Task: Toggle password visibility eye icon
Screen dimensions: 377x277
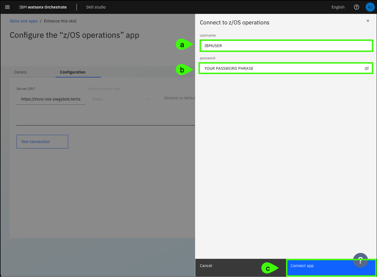Action: tap(366, 68)
